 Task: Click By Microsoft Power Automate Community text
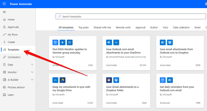pyautogui.click(x=126, y=57)
